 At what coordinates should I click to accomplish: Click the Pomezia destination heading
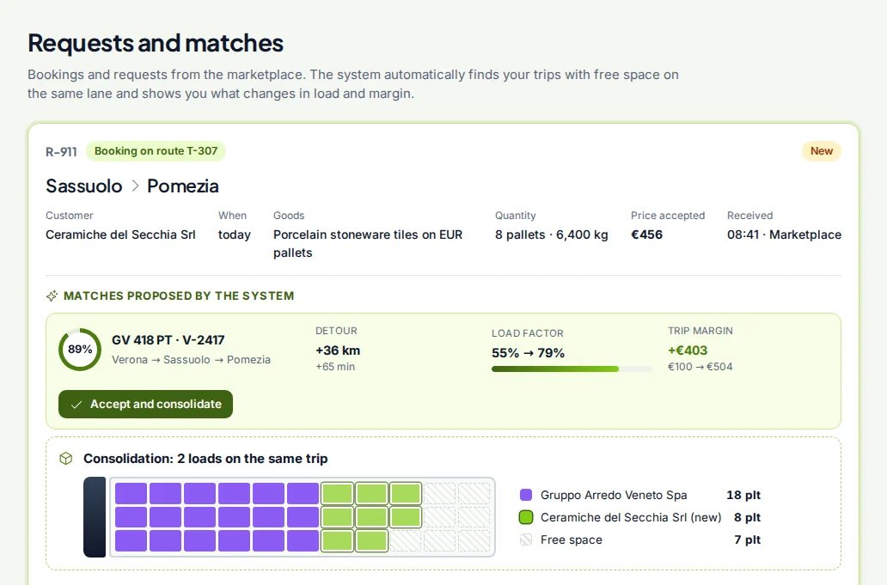[183, 186]
